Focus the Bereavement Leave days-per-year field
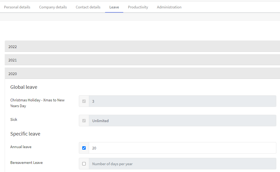280x172 pixels. 182,164
